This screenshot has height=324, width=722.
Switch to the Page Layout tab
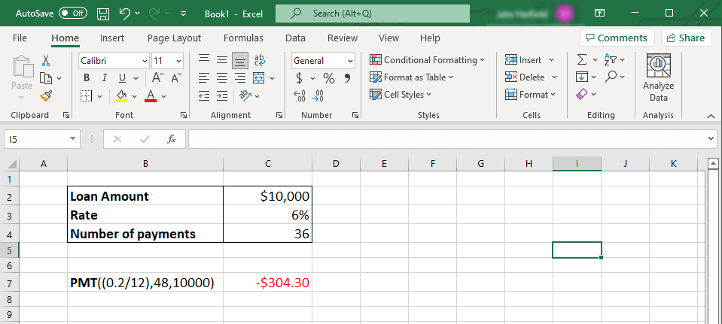click(174, 38)
